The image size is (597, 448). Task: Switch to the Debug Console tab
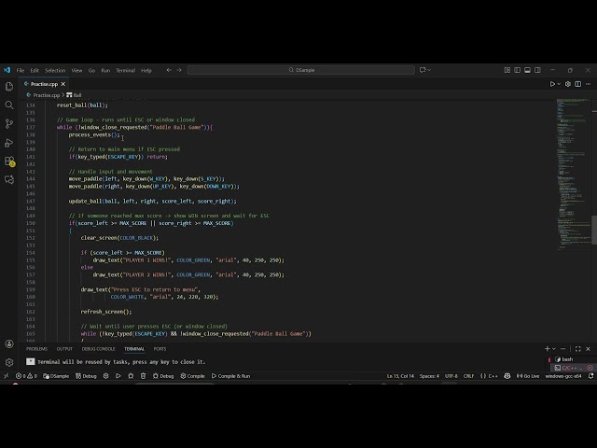(98, 348)
